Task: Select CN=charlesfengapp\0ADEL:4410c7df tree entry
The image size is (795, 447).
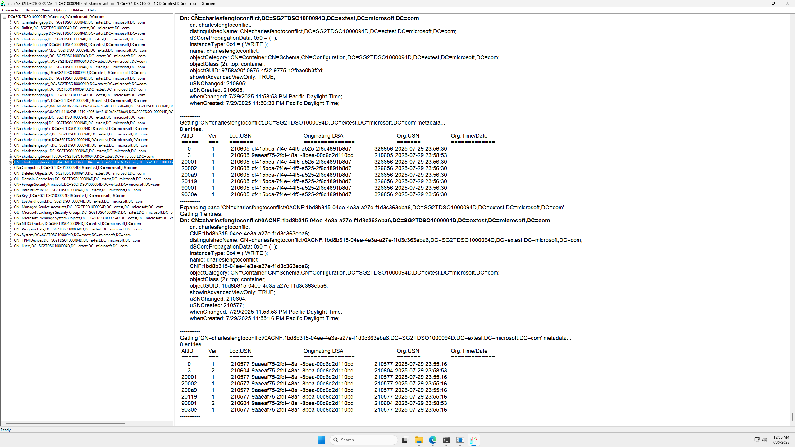Action: [x=93, y=112]
